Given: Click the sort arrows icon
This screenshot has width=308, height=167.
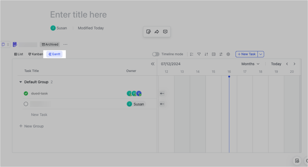Looking at the screenshot, I should 206,54.
